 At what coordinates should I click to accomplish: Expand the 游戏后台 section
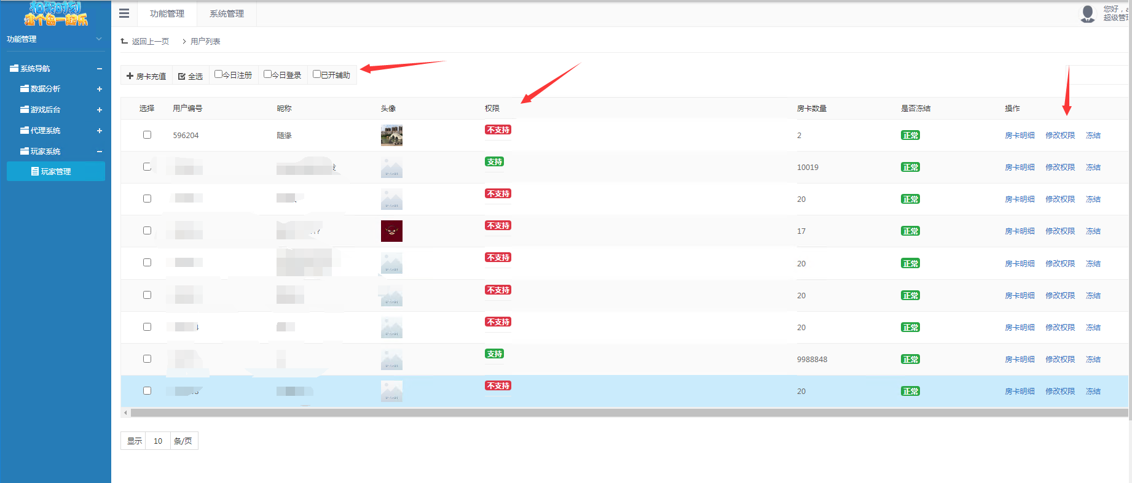99,110
